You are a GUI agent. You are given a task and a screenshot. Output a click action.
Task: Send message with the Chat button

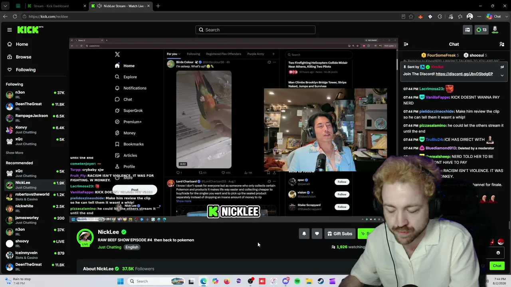click(x=497, y=266)
